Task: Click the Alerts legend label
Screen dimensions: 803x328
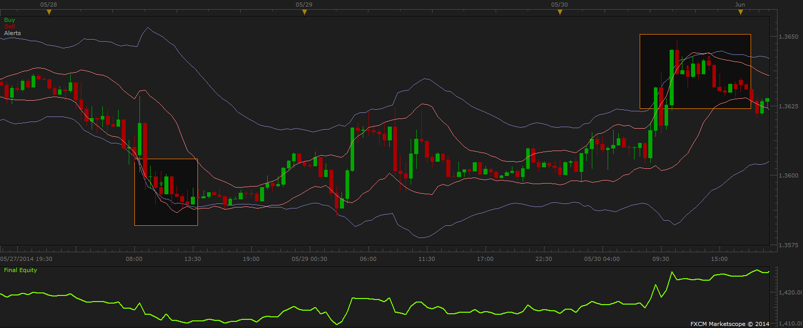Action: tap(13, 33)
